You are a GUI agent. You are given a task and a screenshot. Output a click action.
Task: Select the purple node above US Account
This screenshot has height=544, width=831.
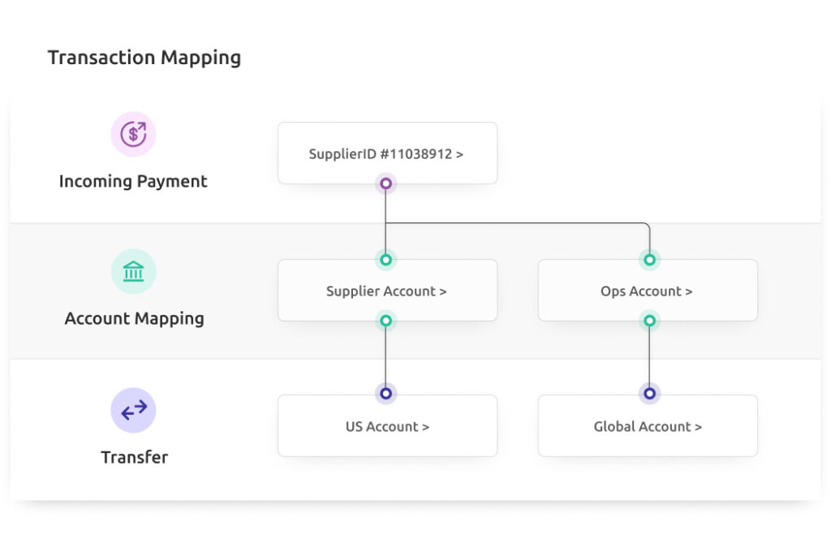(x=385, y=393)
